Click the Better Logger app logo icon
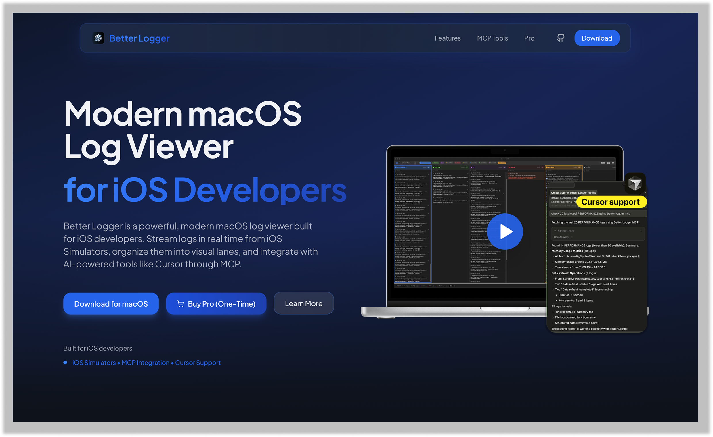713x437 pixels. pyautogui.click(x=98, y=38)
